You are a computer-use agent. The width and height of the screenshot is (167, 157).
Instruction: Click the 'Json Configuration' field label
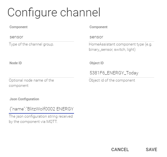pyautogui.click(x=24, y=99)
